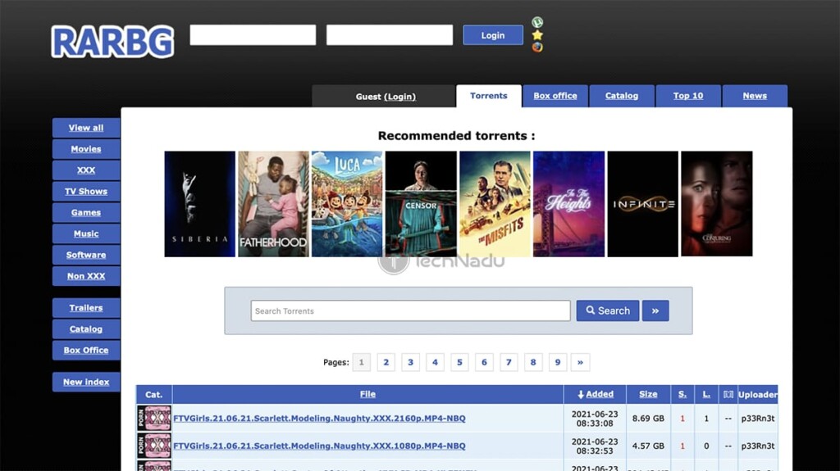840x471 pixels.
Task: Open the Siberia poster
Action: (x=200, y=204)
